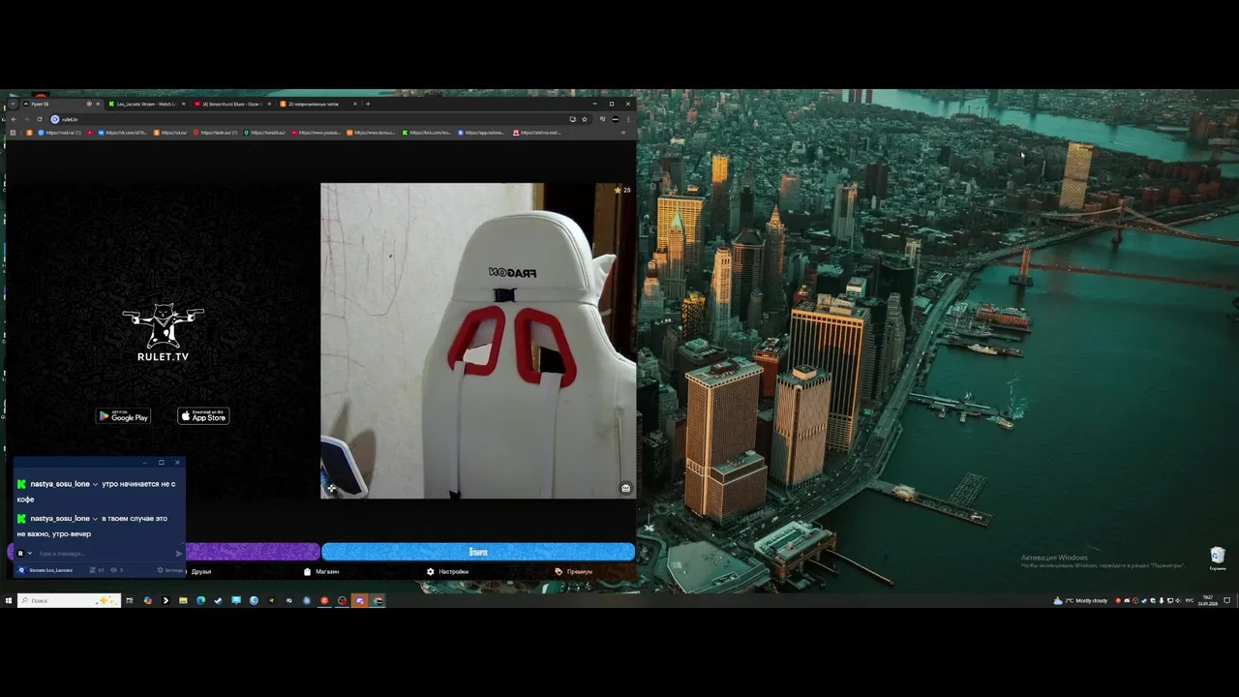Open the browser profile avatar
Image resolution: width=1239 pixels, height=697 pixels.
click(615, 119)
